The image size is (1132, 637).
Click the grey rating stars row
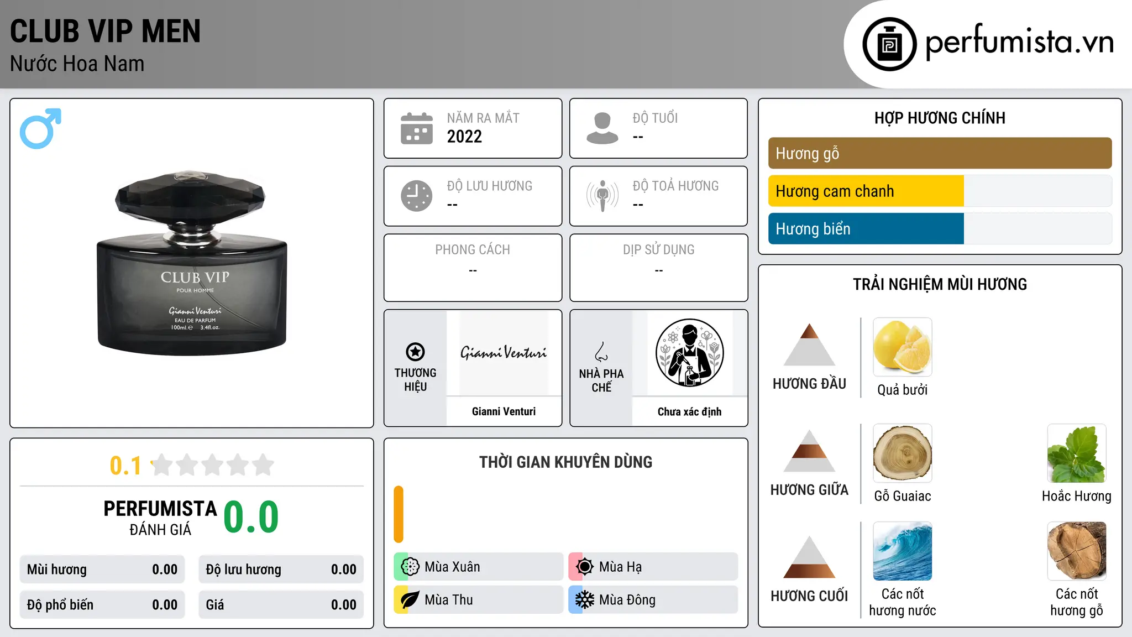pos(213,465)
